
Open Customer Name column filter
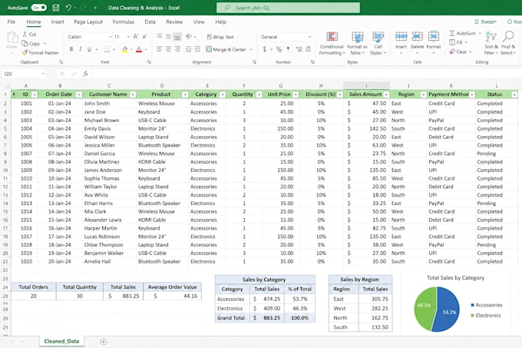coord(133,94)
